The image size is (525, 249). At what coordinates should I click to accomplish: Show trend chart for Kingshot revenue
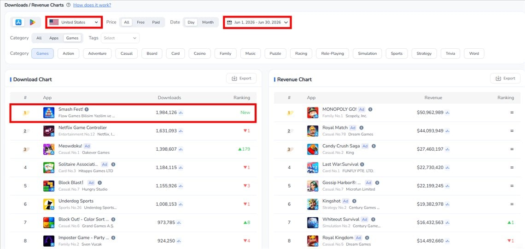tap(447, 204)
